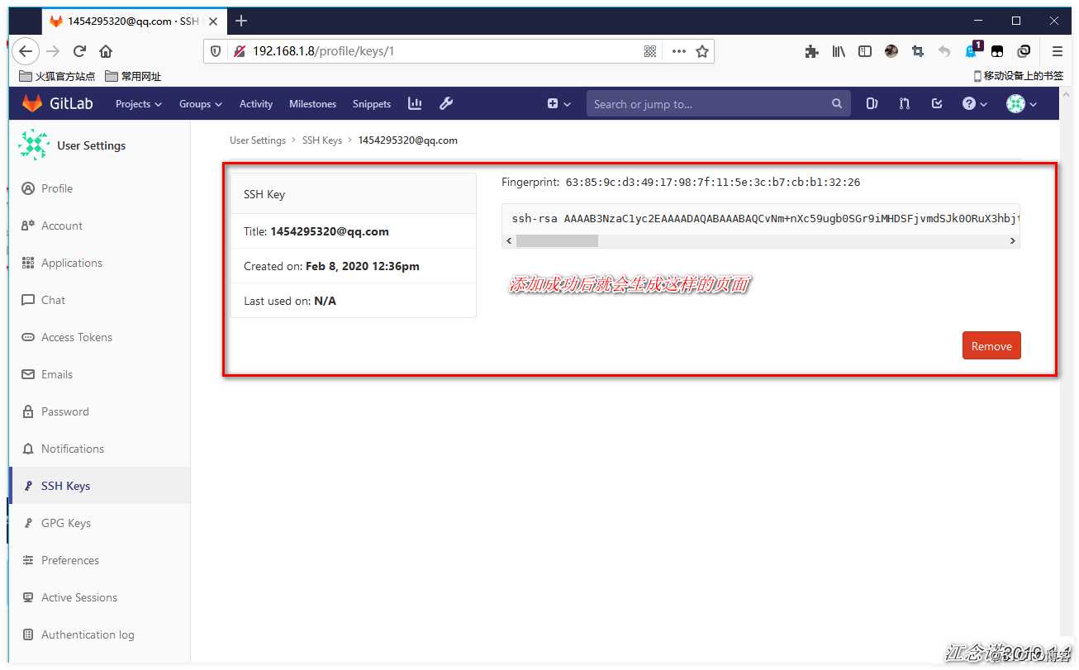Bookmark this page with the star

tap(702, 51)
